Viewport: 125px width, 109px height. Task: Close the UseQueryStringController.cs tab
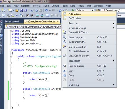[x=58, y=22]
